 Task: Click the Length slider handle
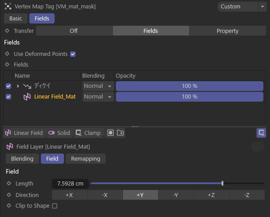click(x=222, y=183)
